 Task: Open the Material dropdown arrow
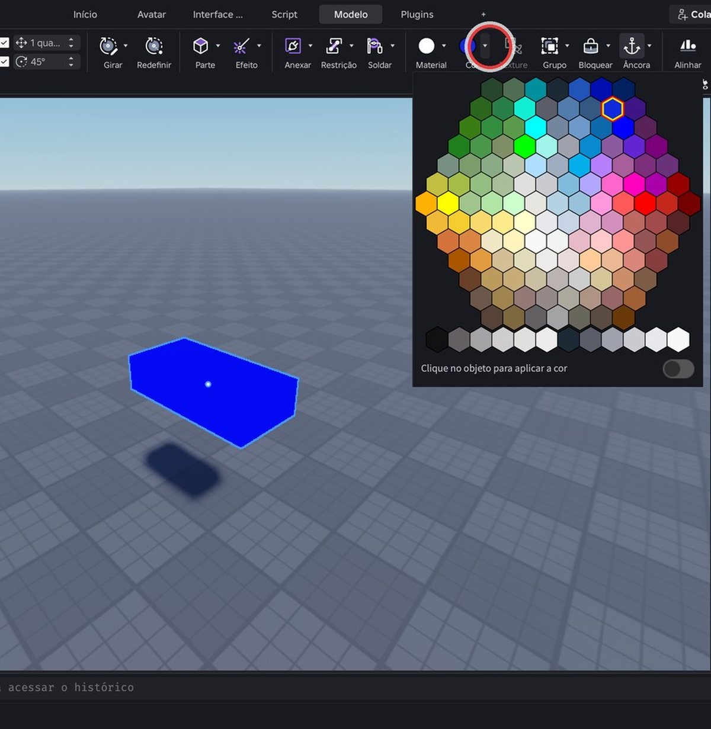point(444,46)
